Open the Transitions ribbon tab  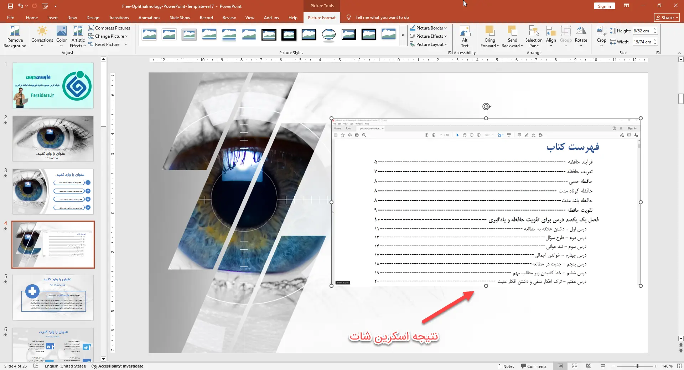(x=119, y=17)
